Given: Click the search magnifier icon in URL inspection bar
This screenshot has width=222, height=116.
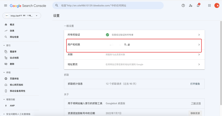Looking at the screenshot, I should coord(57,6).
